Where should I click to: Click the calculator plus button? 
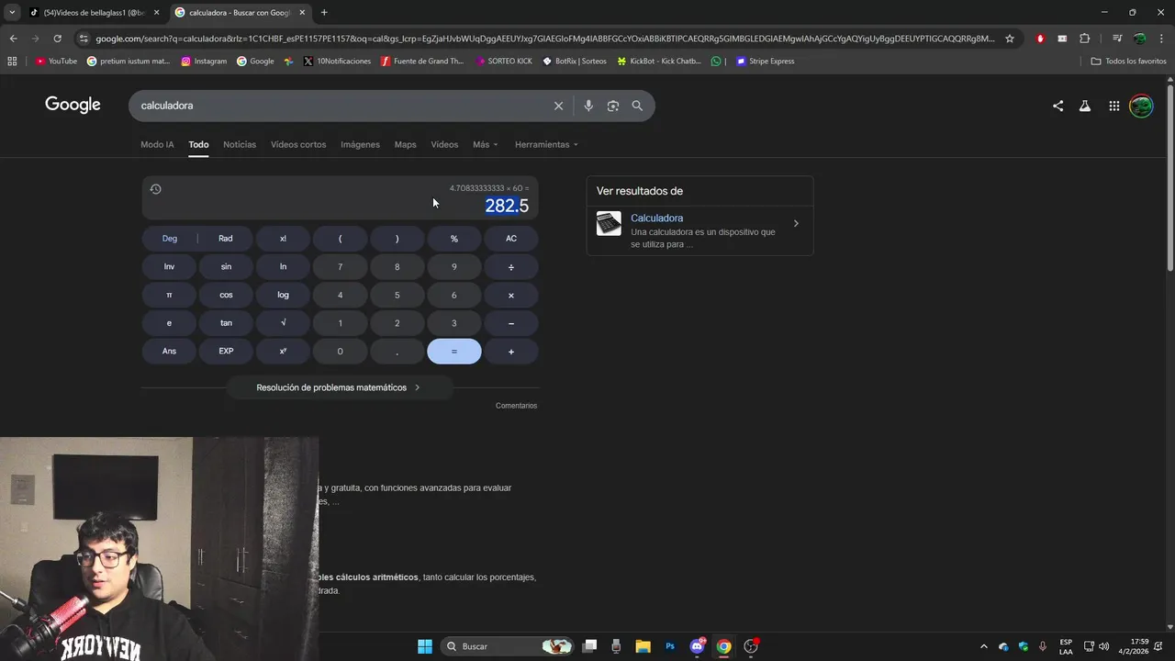(511, 352)
